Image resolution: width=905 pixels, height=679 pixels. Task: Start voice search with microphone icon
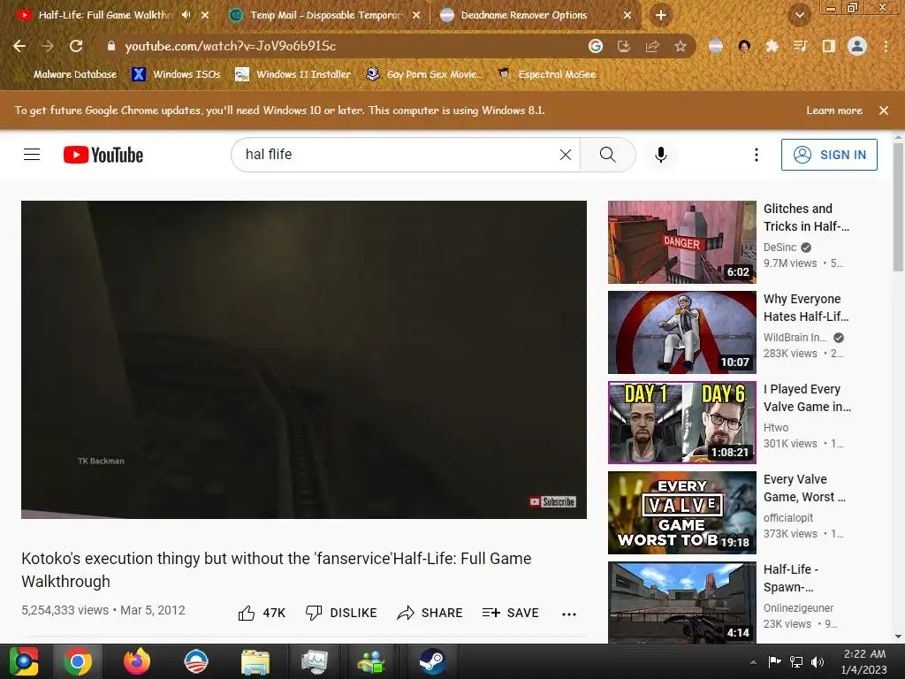pos(661,155)
